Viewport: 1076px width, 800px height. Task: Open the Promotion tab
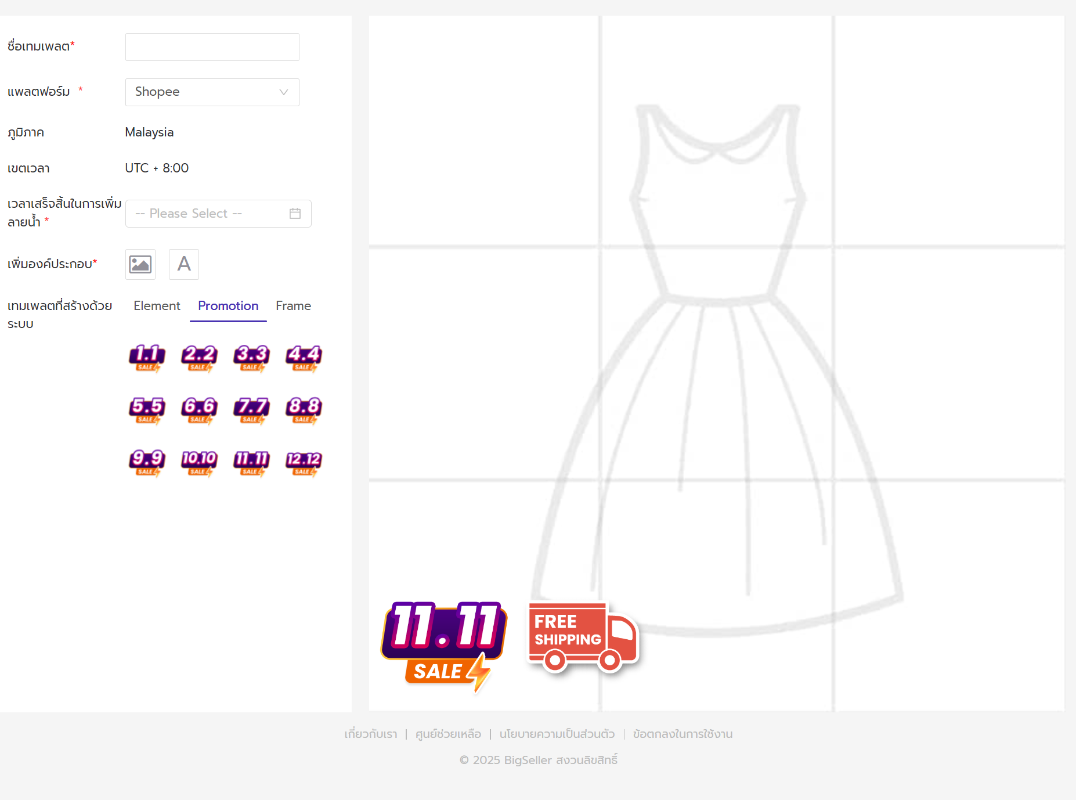(x=228, y=306)
